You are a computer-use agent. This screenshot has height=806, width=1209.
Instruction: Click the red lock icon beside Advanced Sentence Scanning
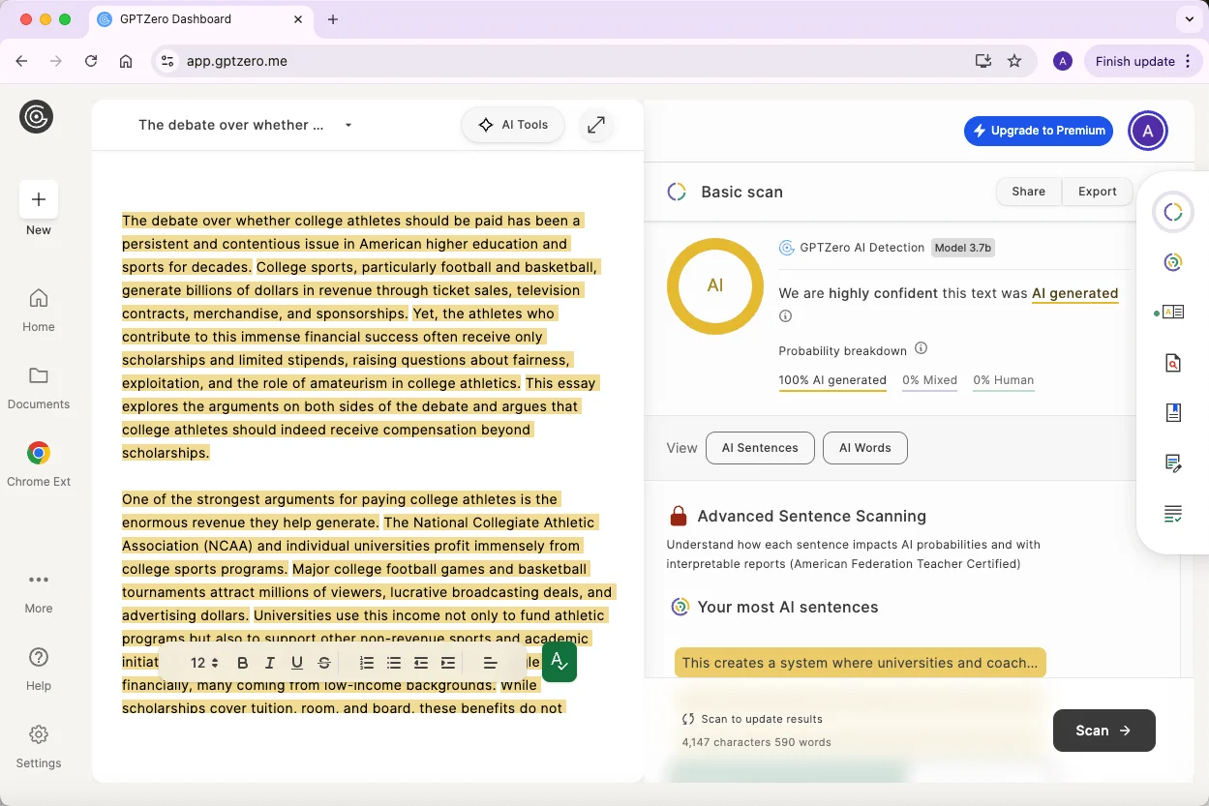(x=679, y=516)
